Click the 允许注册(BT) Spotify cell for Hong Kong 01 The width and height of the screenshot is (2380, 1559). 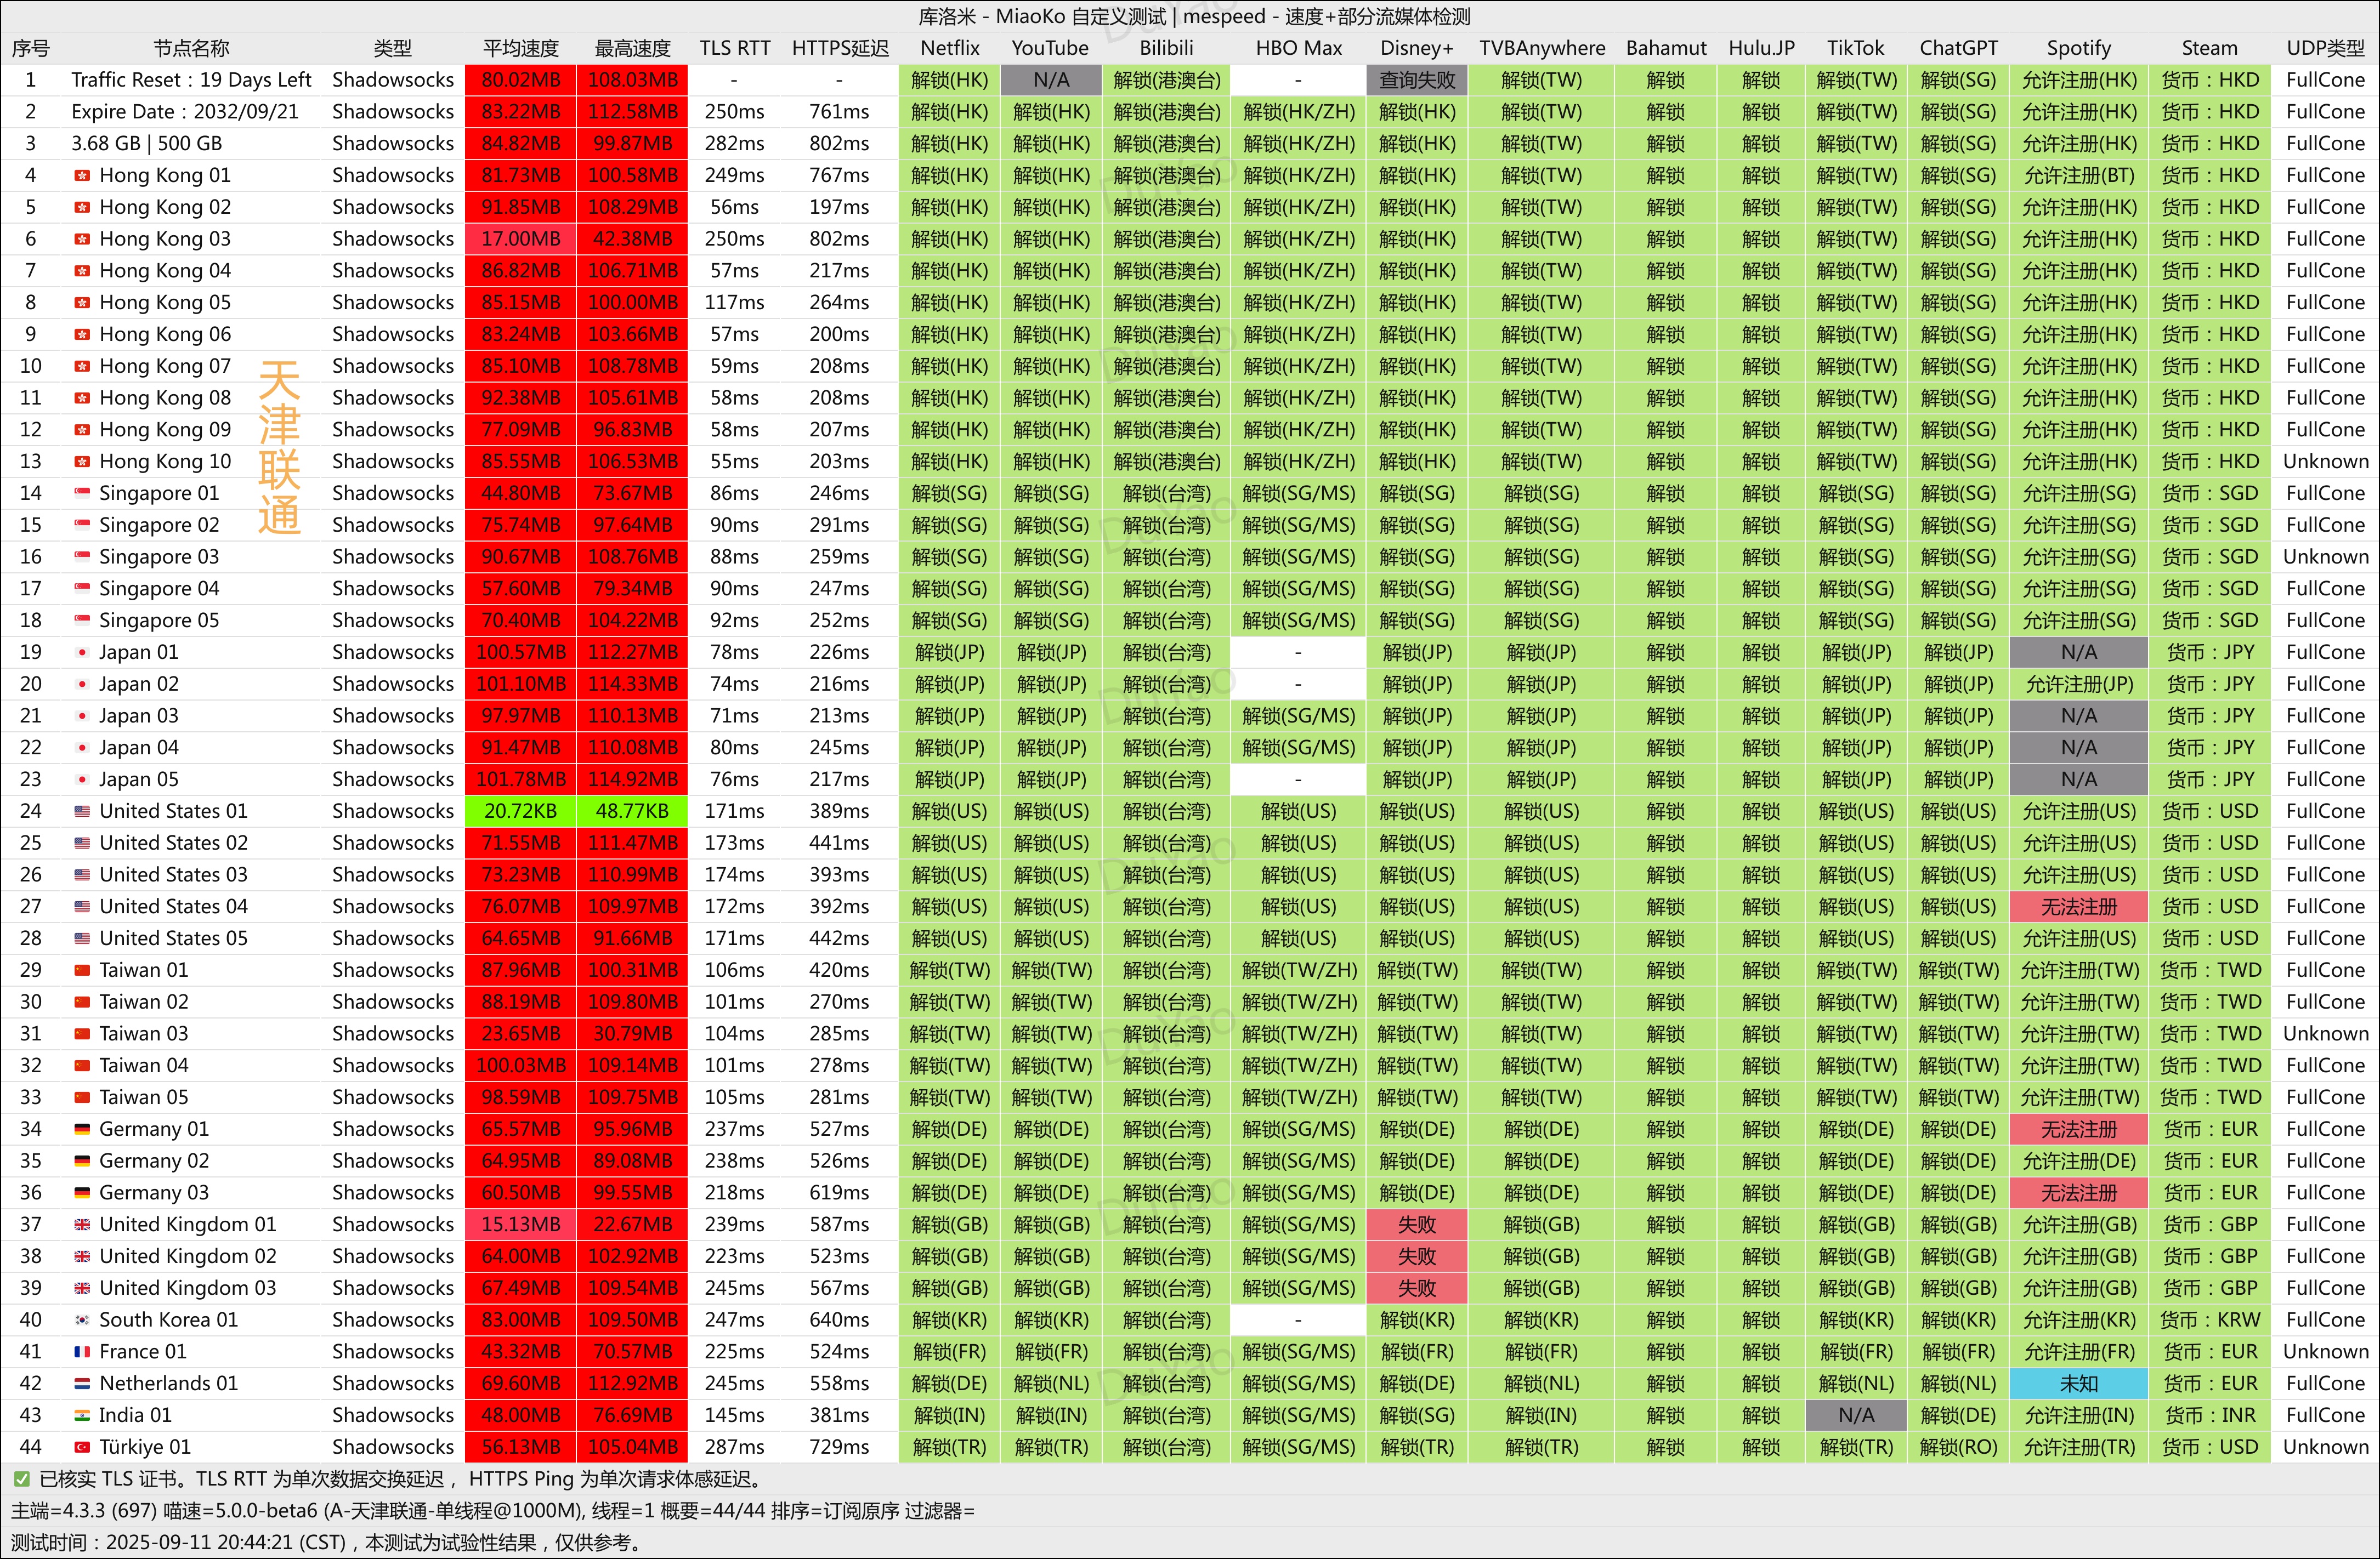point(2078,176)
